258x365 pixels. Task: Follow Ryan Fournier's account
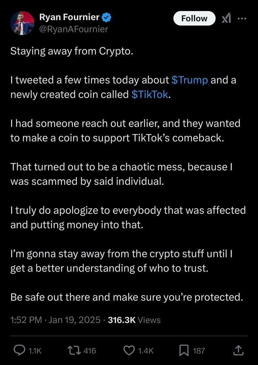click(x=194, y=19)
